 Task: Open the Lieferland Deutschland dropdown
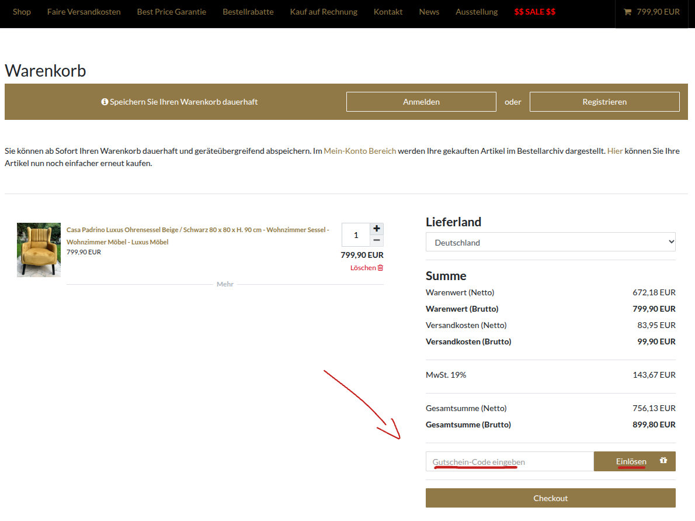pyautogui.click(x=550, y=242)
